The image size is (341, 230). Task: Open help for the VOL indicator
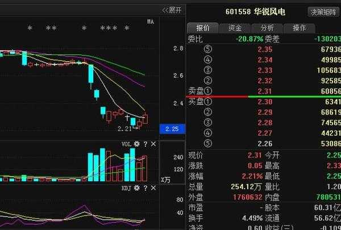[145, 144]
